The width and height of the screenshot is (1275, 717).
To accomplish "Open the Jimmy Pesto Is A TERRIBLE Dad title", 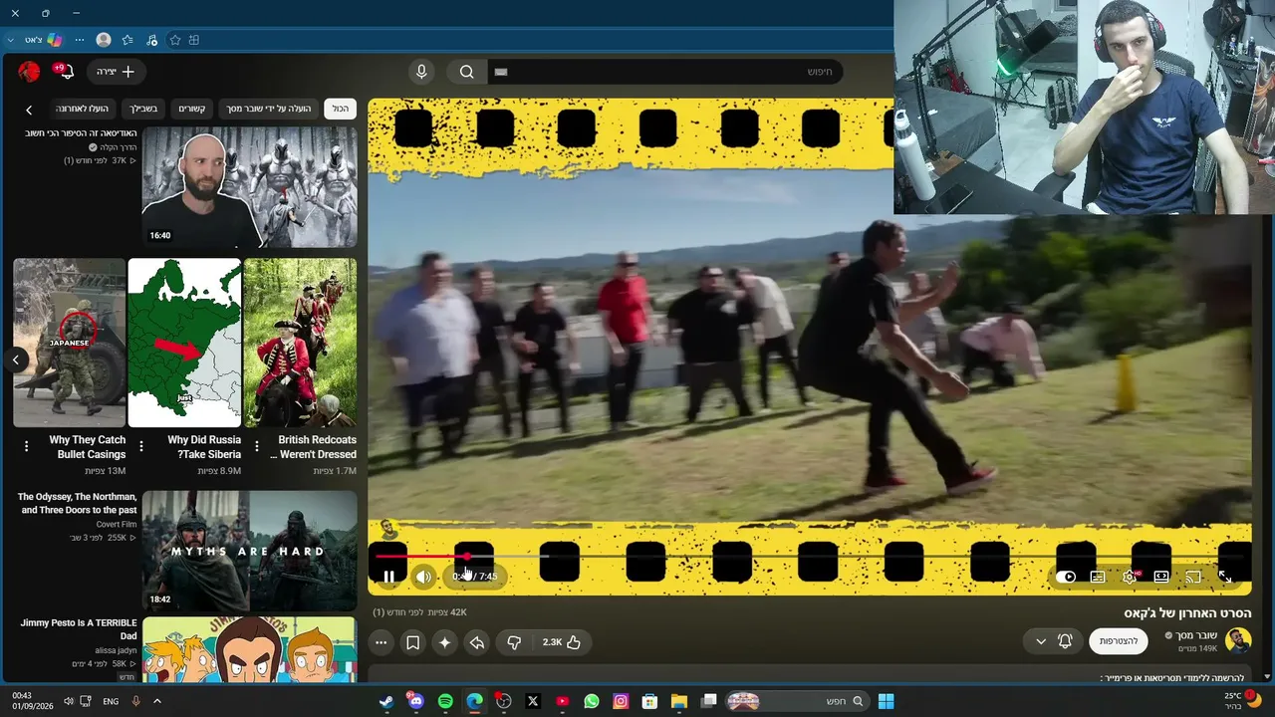I will tap(79, 629).
